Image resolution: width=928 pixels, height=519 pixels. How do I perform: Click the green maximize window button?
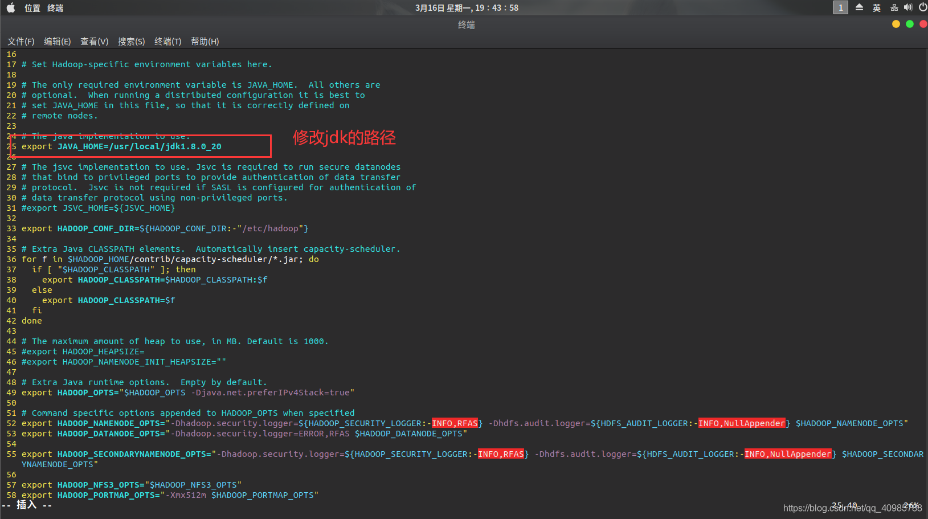pyautogui.click(x=910, y=24)
